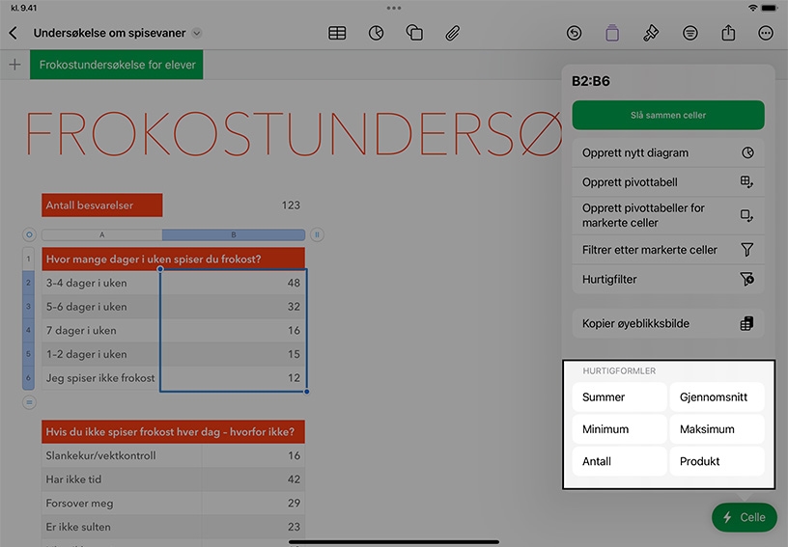Select column A header
Image resolution: width=788 pixels, height=547 pixels.
pyautogui.click(x=102, y=234)
